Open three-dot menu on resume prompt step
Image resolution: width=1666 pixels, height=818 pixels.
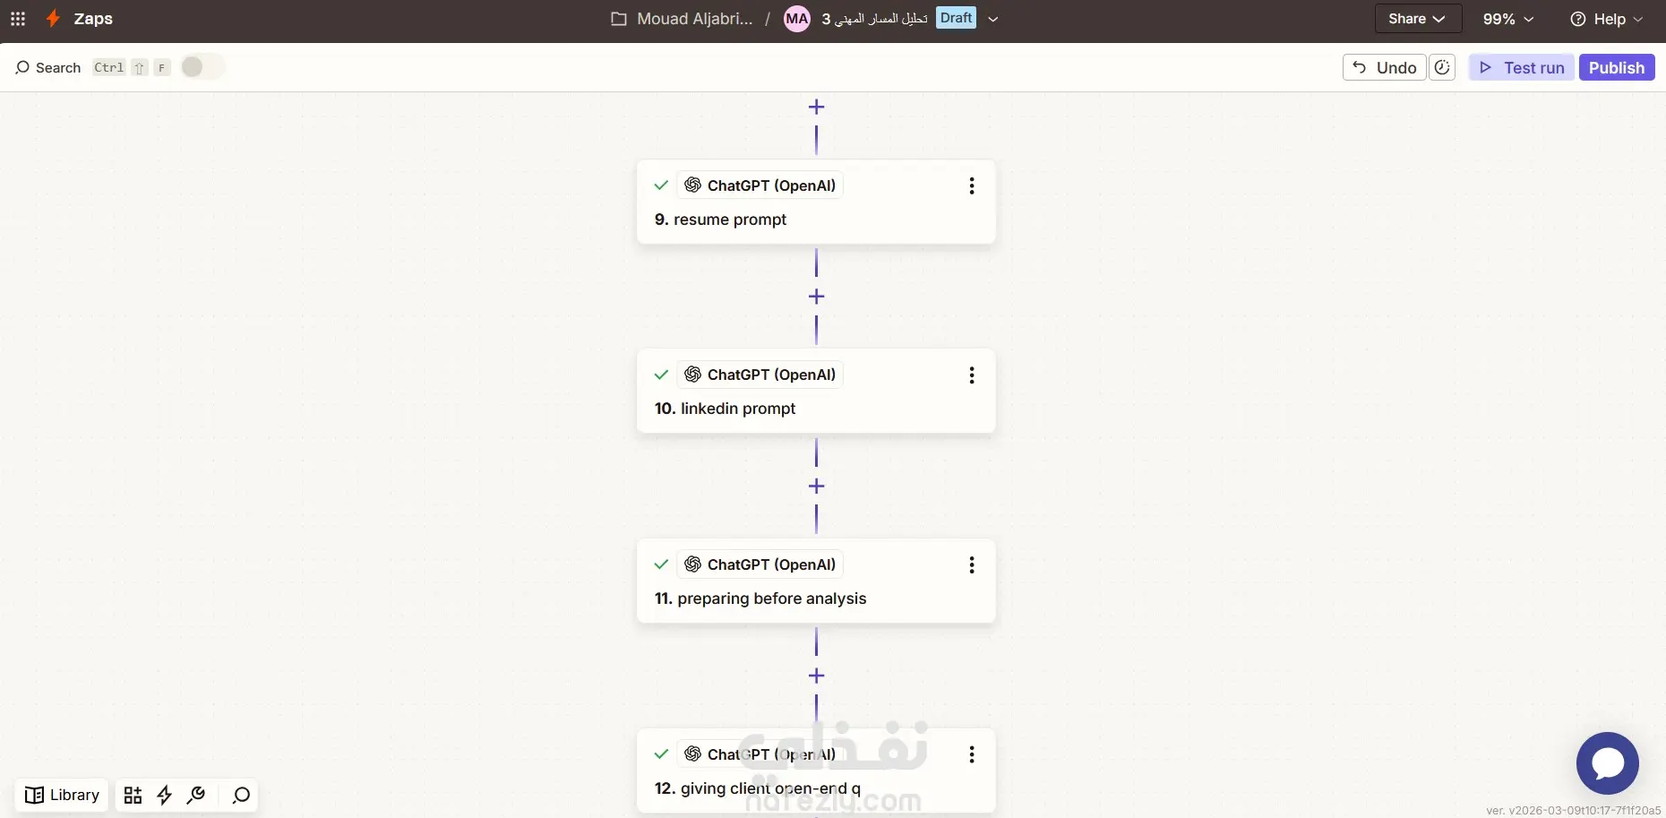972,186
